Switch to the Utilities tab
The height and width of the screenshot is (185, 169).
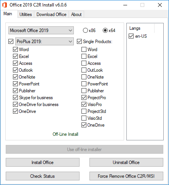(x=26, y=14)
